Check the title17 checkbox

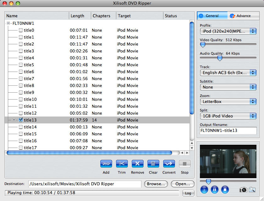coord(21,148)
